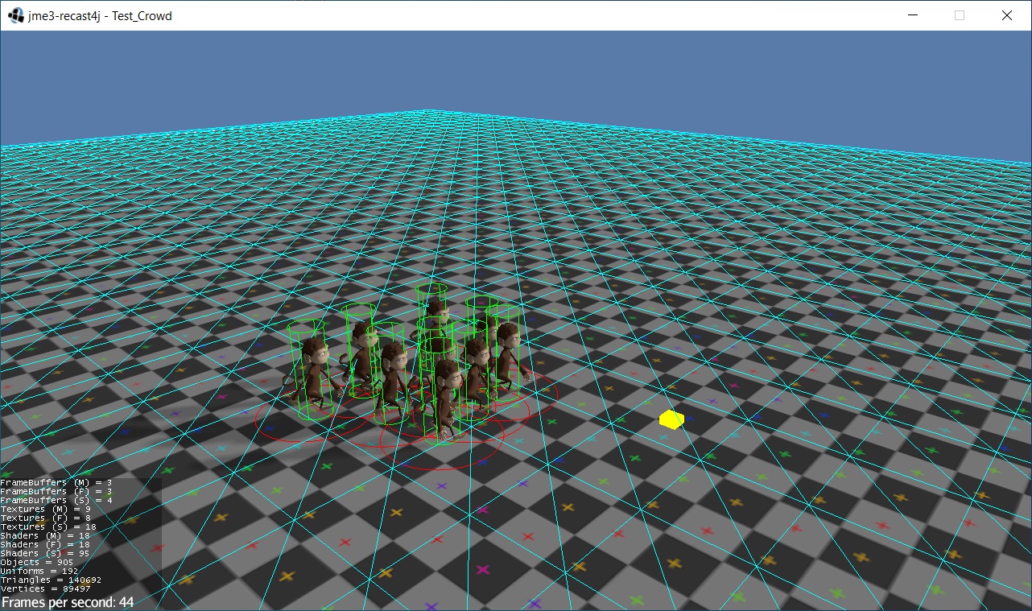Image resolution: width=1032 pixels, height=611 pixels.
Task: Click the "Vertices = 89497" stat line
Action: 45,589
